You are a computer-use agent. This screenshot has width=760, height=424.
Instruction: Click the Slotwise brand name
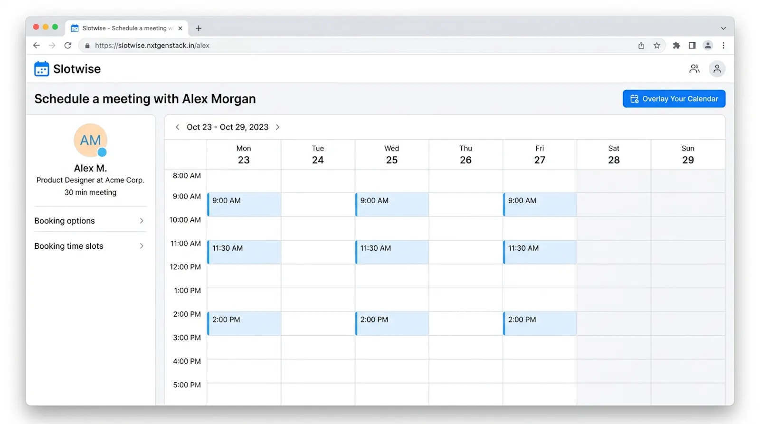tap(77, 69)
